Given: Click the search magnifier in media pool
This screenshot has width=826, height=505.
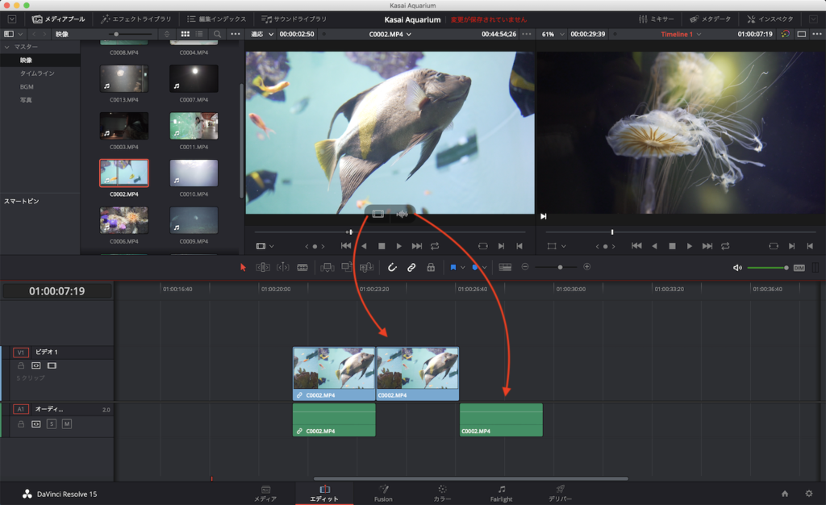Looking at the screenshot, I should (x=217, y=34).
